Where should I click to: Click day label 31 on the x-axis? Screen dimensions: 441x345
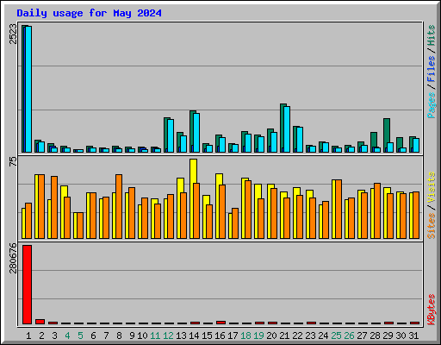[x=413, y=336]
